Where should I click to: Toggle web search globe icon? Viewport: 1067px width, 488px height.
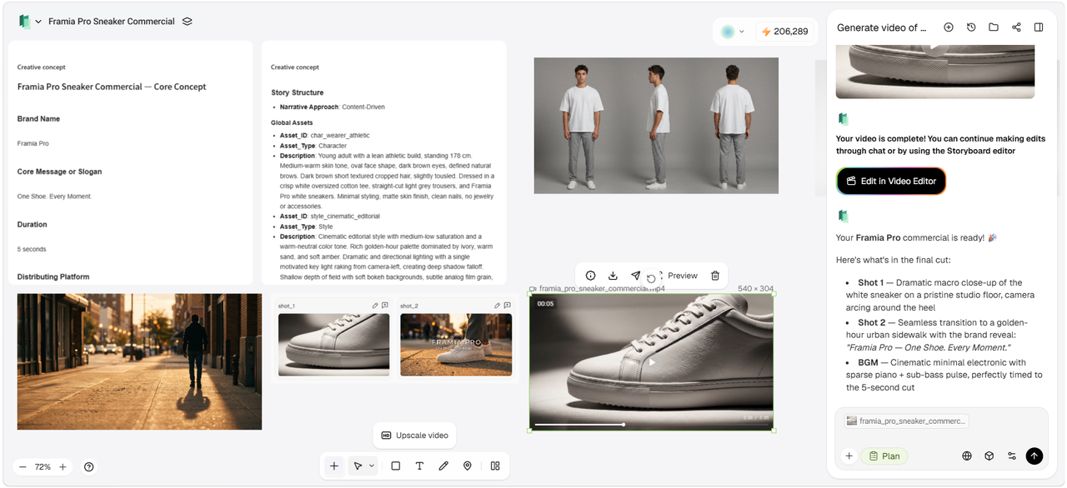click(x=967, y=456)
